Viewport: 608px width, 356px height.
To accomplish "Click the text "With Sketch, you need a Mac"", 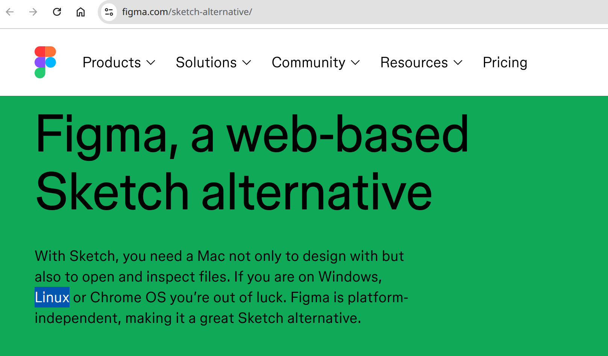I will [x=130, y=256].
